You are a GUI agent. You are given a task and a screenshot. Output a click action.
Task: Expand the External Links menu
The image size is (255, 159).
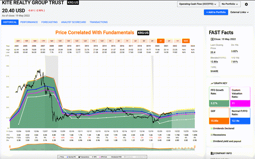[239, 12]
